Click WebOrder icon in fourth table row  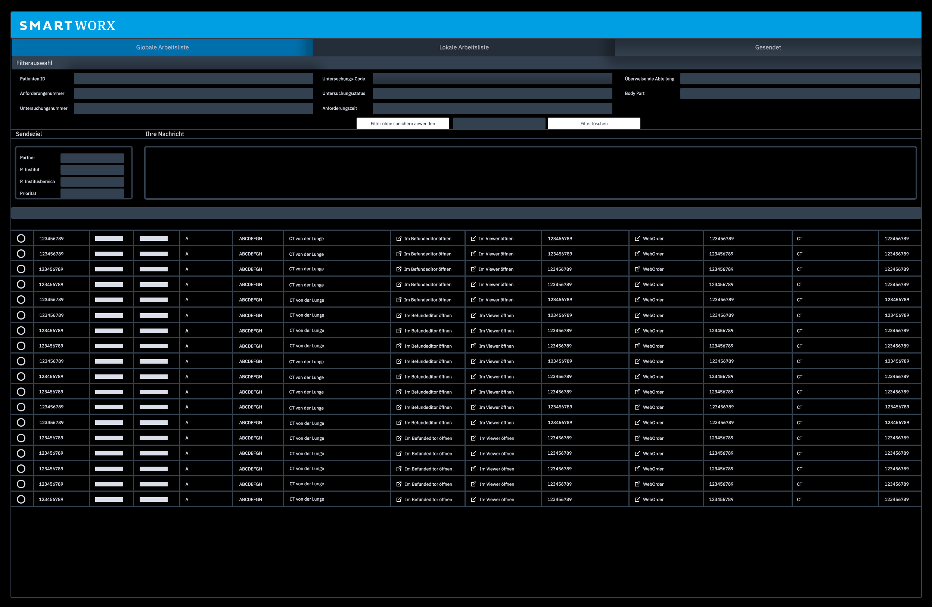point(637,284)
